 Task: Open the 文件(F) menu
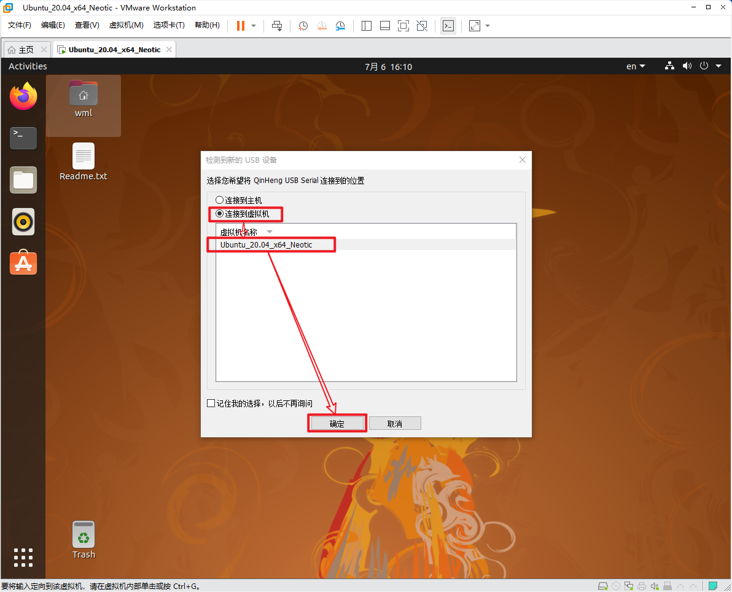coord(19,25)
